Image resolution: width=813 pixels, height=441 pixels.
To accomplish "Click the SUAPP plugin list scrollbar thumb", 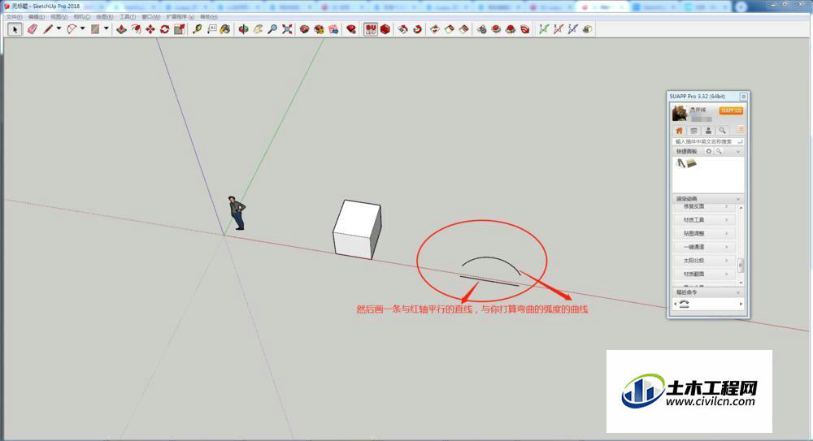I will [741, 265].
